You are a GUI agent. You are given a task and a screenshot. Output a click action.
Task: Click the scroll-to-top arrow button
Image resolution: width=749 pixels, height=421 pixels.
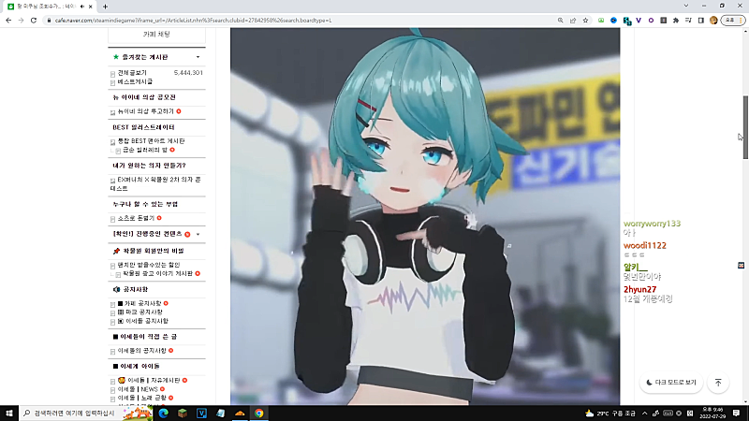coord(718,383)
